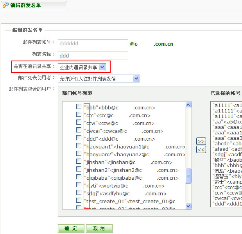The image size is (242, 234).
Task: Click the 列表名称 input field
Action: [x=93, y=55]
